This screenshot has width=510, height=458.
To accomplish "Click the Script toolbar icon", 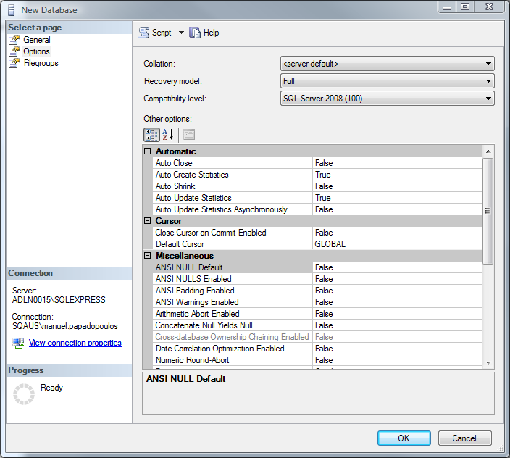I will tap(143, 33).
